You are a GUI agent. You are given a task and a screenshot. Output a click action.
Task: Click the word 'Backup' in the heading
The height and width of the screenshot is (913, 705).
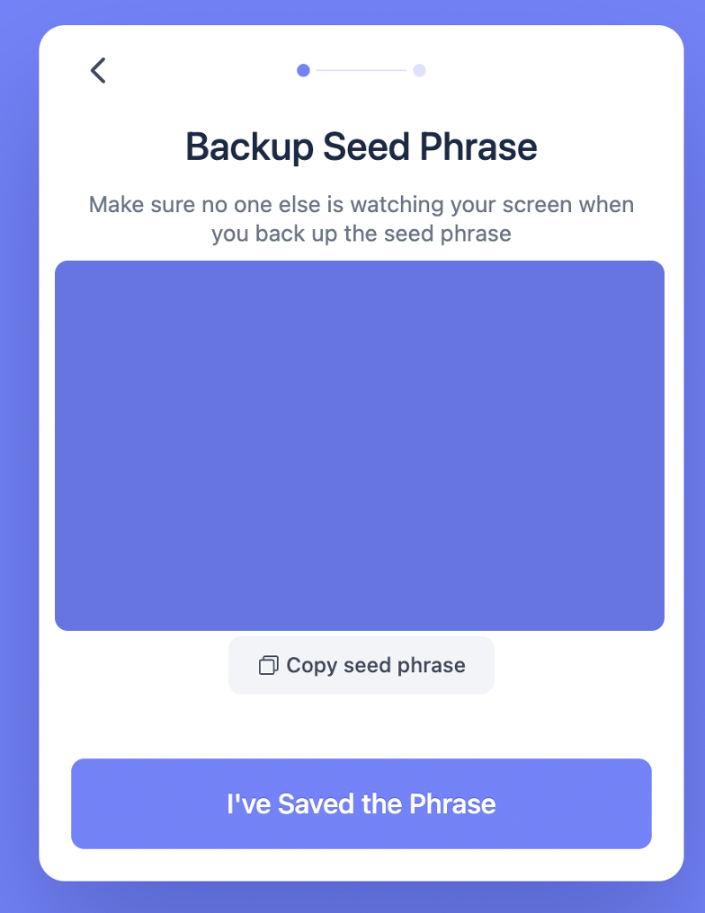pyautogui.click(x=249, y=147)
